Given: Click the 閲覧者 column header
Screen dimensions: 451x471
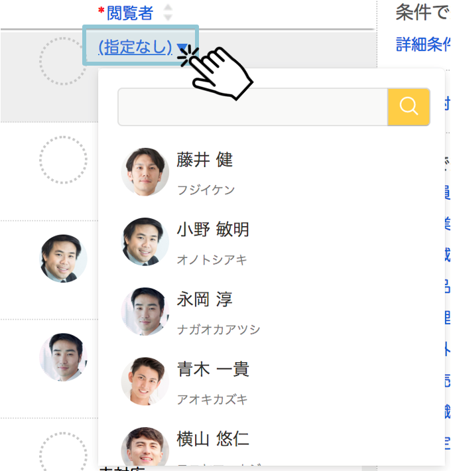Looking at the screenshot, I should click(130, 13).
